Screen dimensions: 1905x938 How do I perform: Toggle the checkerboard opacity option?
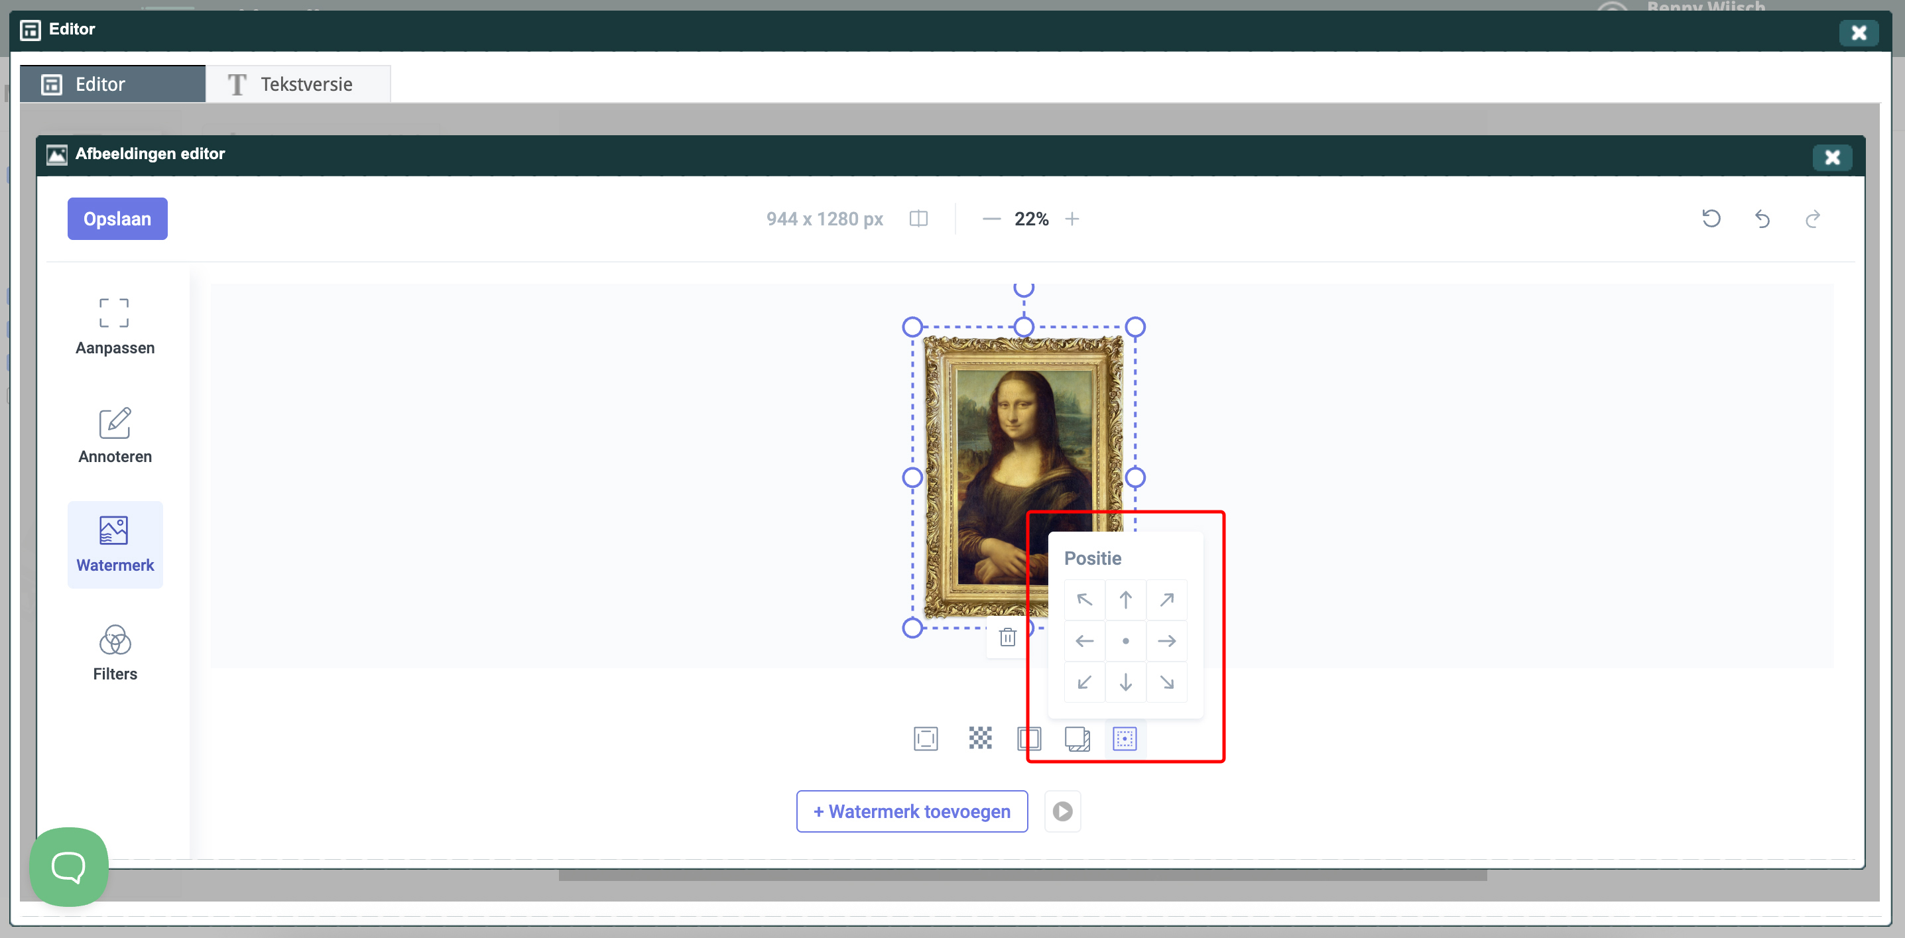[980, 738]
